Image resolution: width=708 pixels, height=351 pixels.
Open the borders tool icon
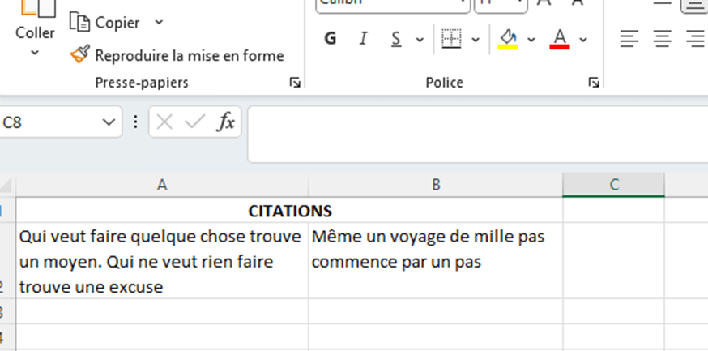pyautogui.click(x=450, y=38)
